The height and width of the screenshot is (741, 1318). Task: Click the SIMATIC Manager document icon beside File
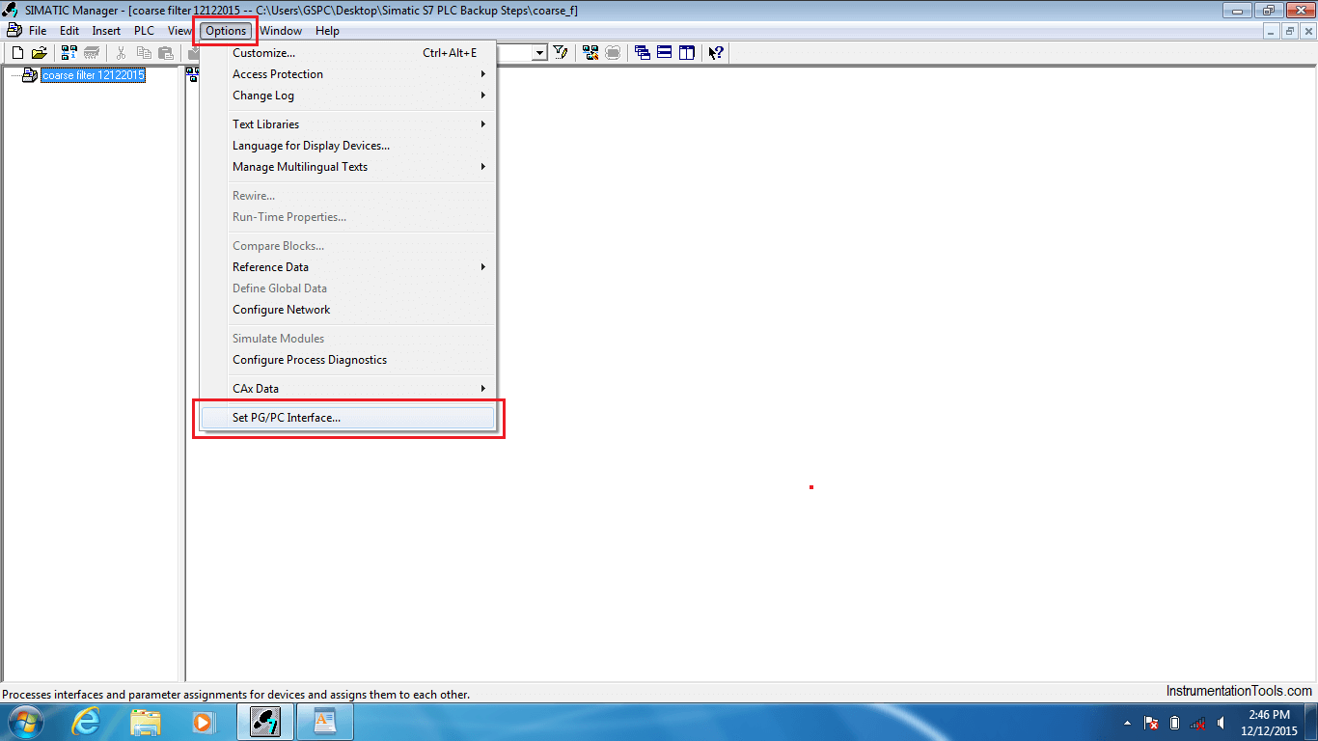(14, 30)
